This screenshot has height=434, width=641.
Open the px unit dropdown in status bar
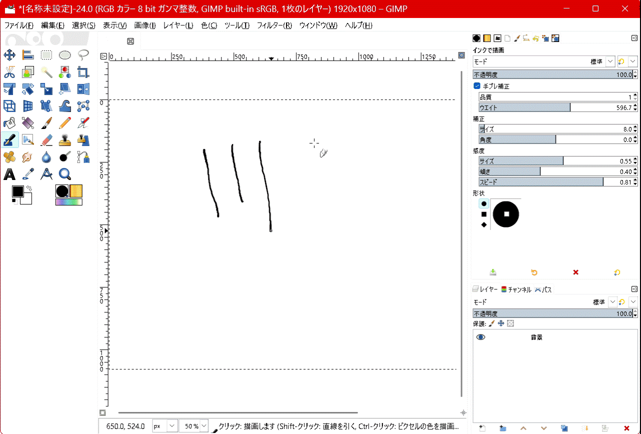[x=172, y=426]
